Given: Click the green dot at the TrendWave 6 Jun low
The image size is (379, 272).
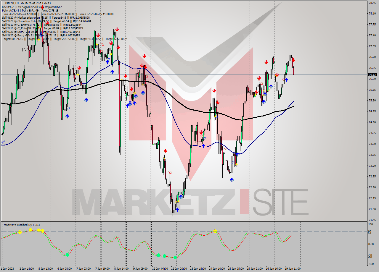Looking at the screenshot, I should click(67, 255).
